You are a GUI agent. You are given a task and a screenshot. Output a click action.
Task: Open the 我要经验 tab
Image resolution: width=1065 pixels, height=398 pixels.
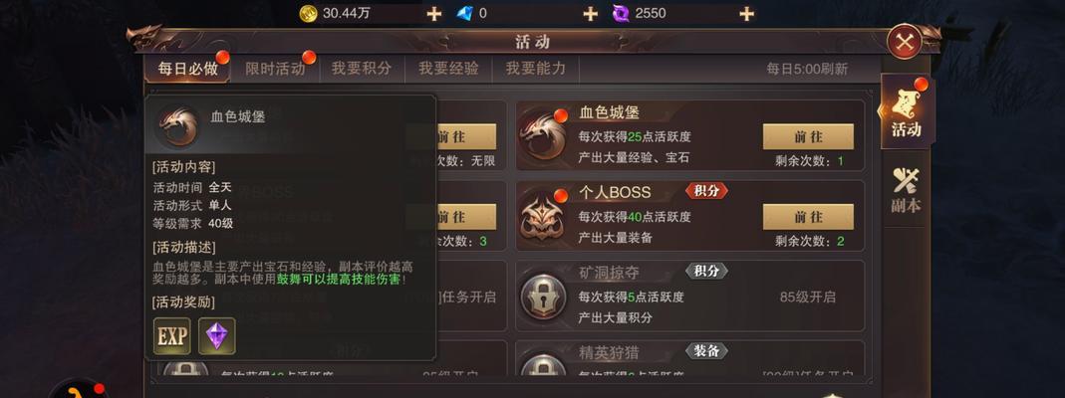click(448, 69)
